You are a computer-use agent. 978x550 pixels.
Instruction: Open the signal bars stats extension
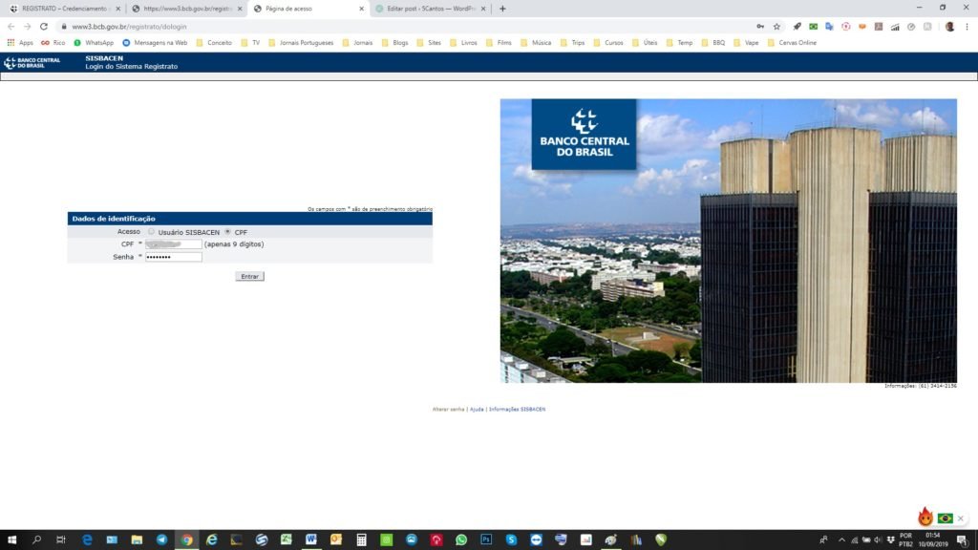[x=895, y=26]
